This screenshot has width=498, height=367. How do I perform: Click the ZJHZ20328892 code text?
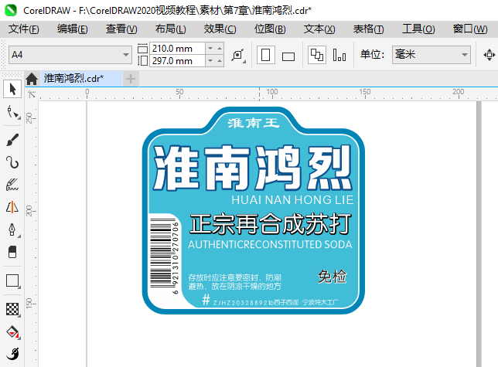point(241,303)
